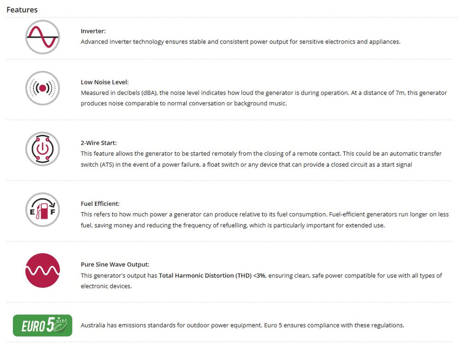The height and width of the screenshot is (343, 458).
Task: Click the Inverter sine wave icon
Action: 43,37
